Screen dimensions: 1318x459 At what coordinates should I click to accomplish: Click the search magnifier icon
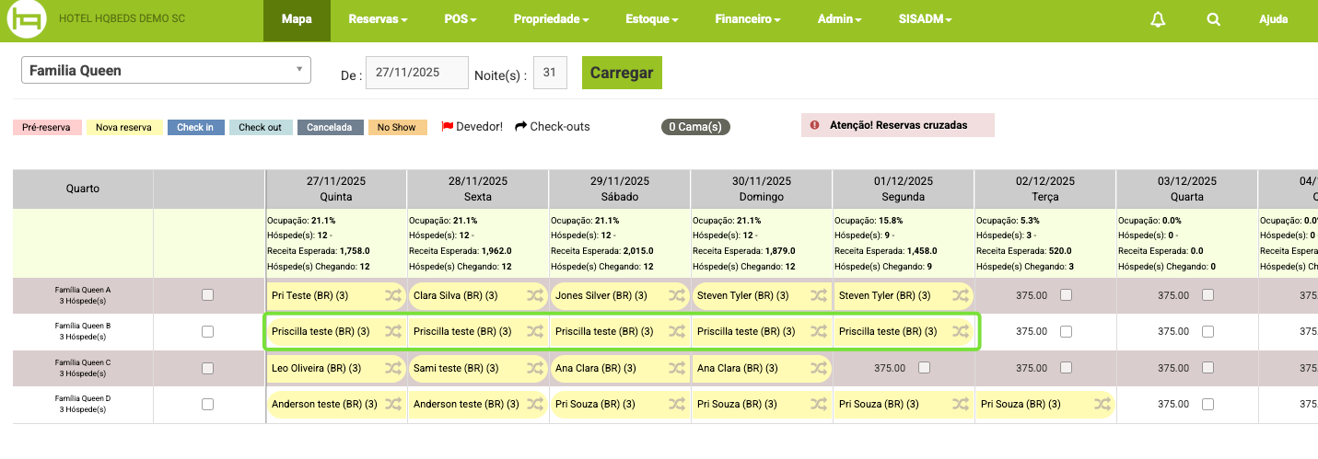pyautogui.click(x=1214, y=20)
